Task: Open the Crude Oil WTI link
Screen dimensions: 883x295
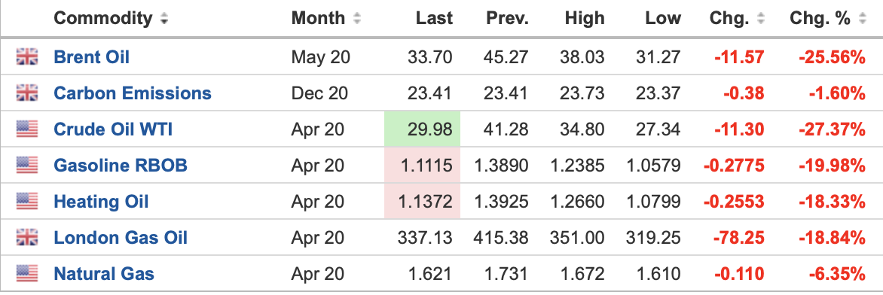Action: (x=112, y=129)
